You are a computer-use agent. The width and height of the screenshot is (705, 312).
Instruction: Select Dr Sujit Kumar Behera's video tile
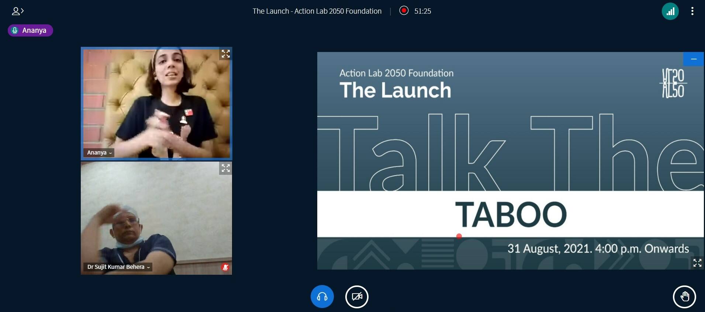coord(156,218)
